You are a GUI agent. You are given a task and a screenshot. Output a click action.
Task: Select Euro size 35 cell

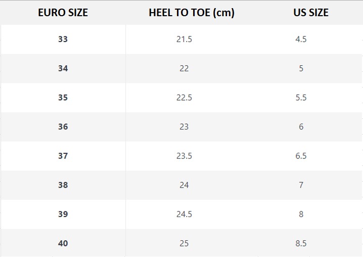[x=63, y=98]
